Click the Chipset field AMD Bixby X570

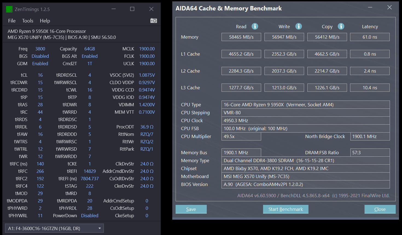pos(305,168)
